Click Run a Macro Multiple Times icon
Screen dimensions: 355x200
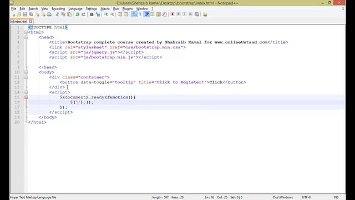[x=191, y=14]
